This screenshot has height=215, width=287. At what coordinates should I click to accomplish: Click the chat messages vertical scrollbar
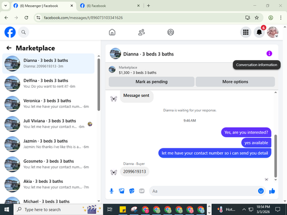click(276, 156)
